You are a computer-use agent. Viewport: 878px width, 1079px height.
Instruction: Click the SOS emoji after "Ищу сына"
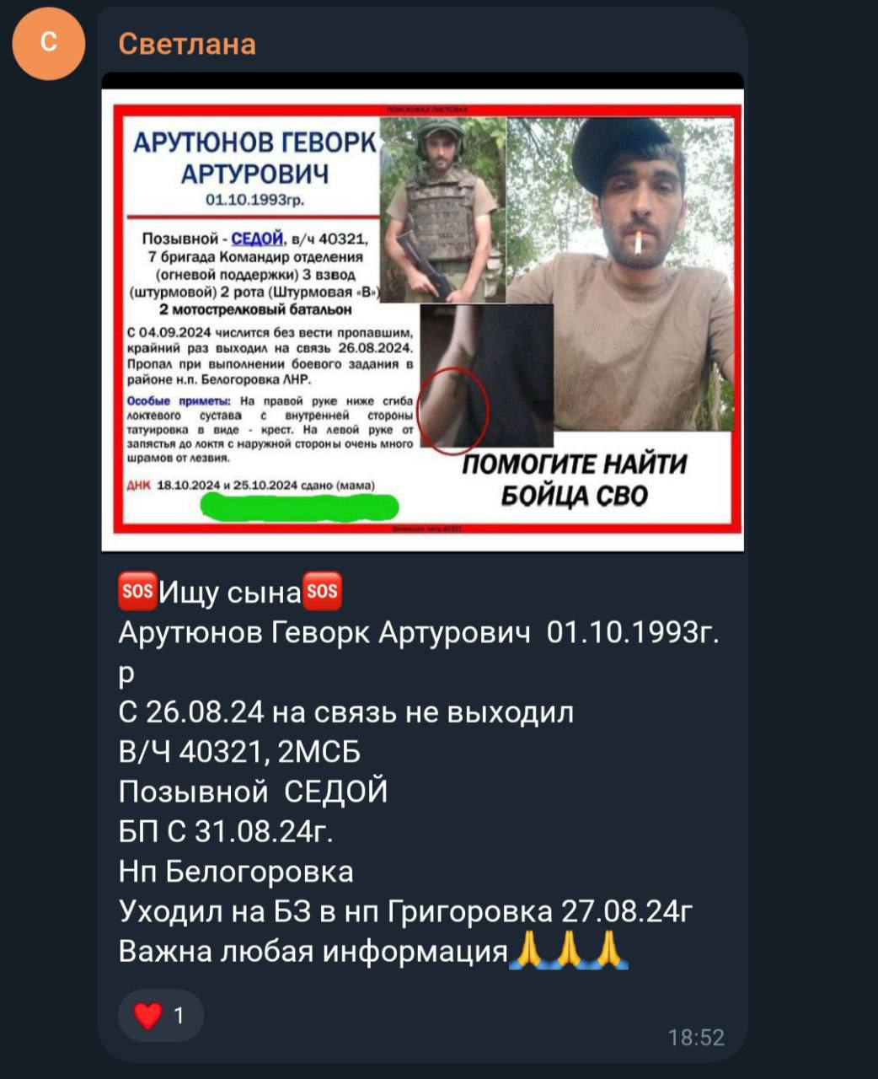(x=321, y=592)
